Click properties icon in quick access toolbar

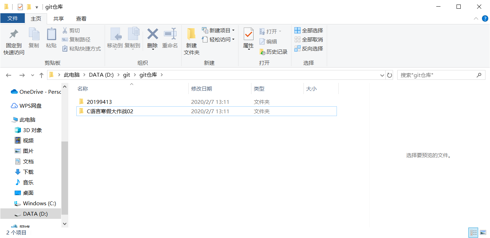[20, 7]
